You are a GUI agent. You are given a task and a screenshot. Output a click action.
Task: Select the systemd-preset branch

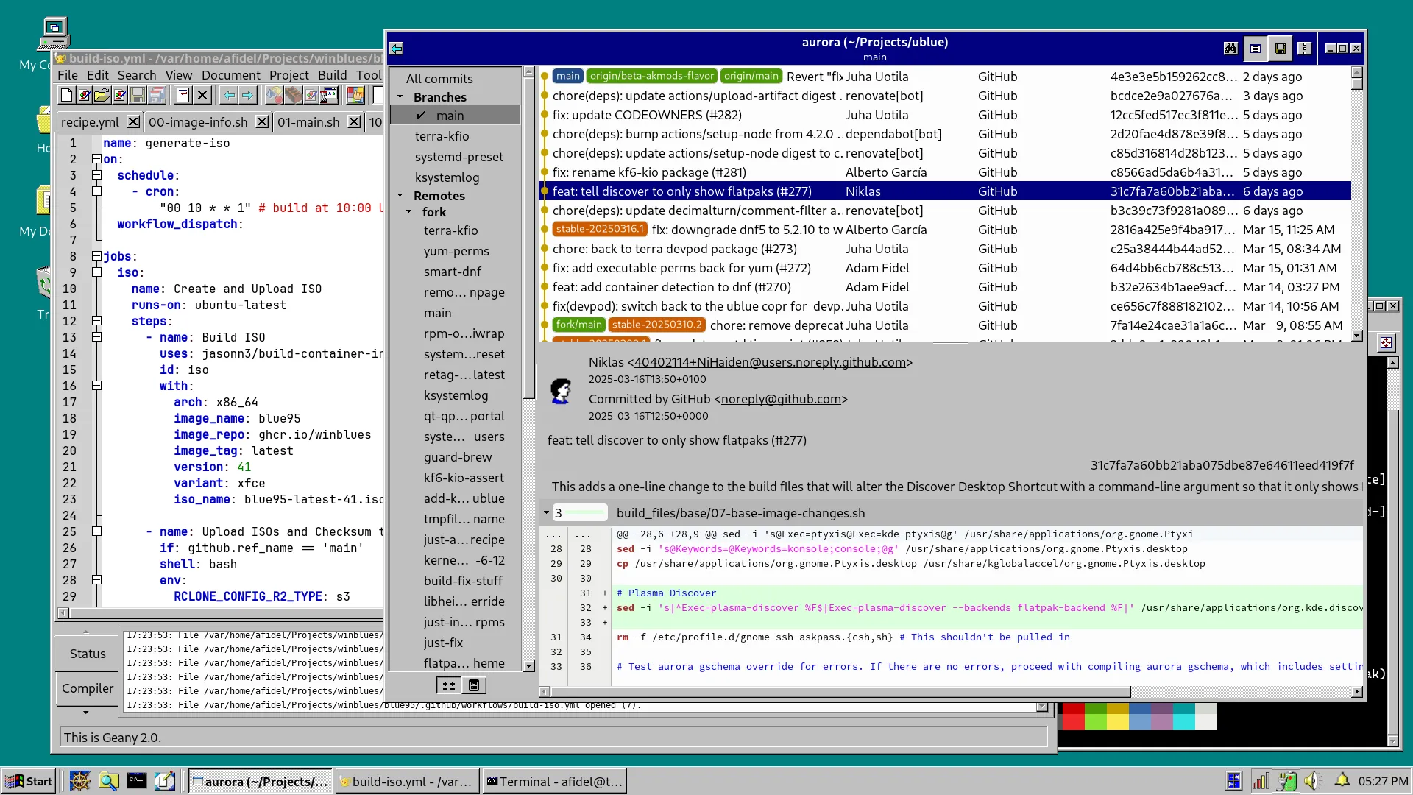click(458, 157)
